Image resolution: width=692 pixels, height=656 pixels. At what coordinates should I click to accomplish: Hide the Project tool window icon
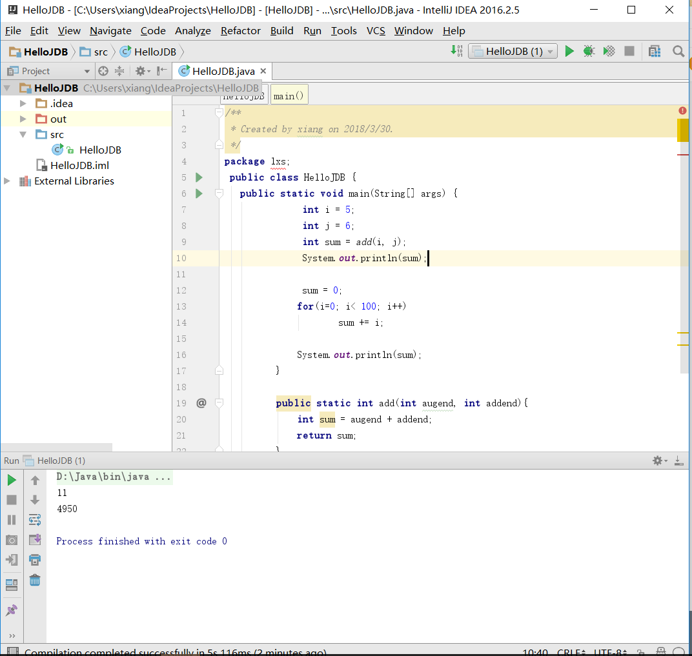coord(161,71)
